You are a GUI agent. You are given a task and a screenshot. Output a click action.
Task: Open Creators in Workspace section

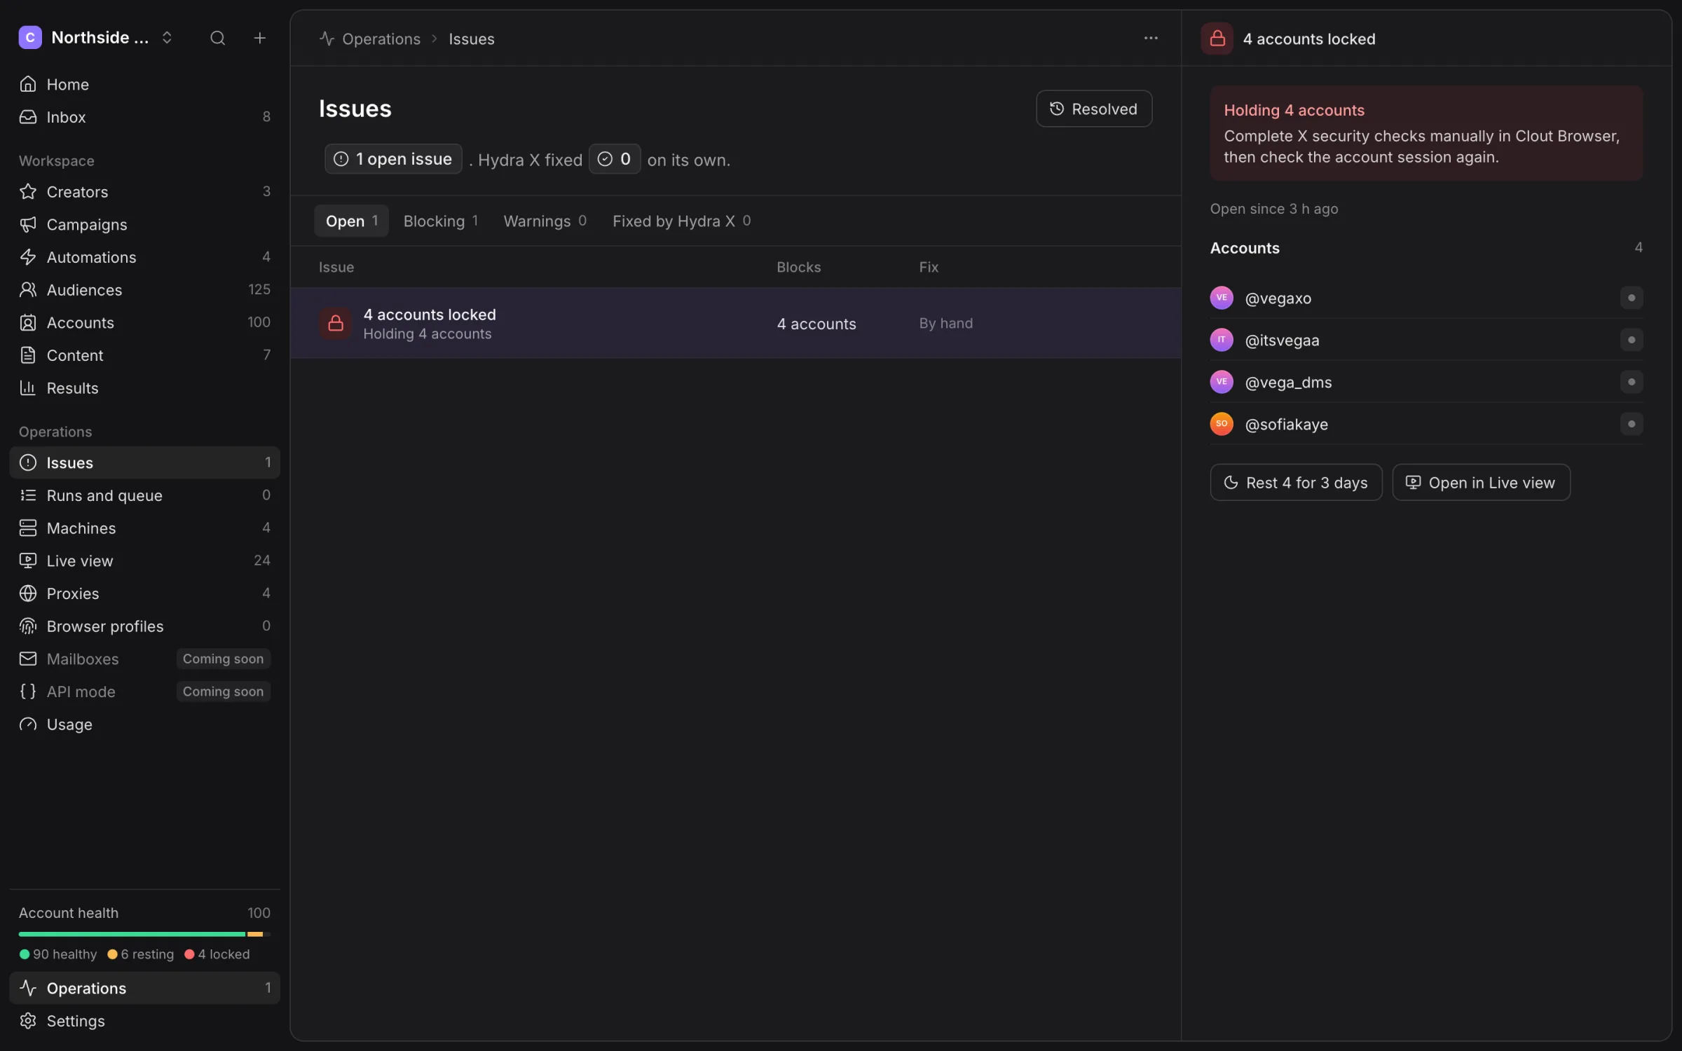(x=144, y=191)
